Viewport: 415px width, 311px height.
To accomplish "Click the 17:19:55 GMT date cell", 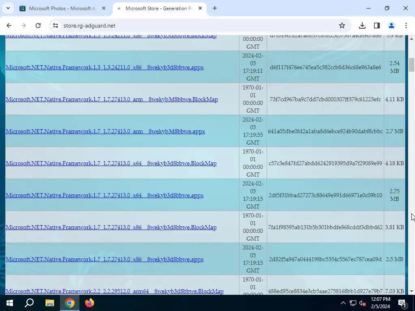I will 253,131.
